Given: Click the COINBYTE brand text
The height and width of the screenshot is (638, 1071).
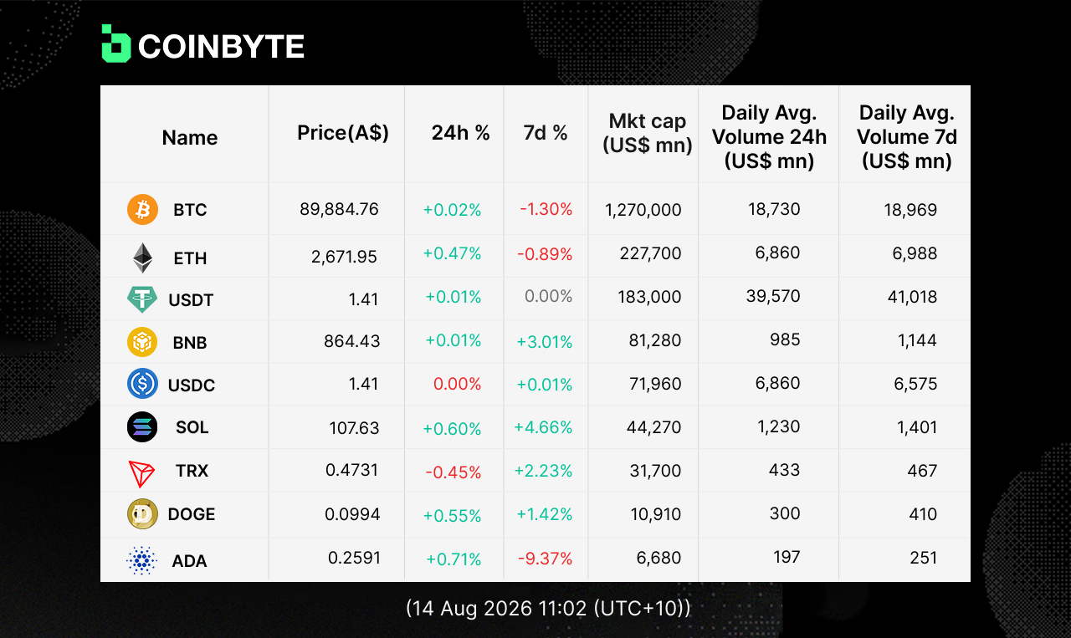Looking at the screenshot, I should (x=222, y=47).
